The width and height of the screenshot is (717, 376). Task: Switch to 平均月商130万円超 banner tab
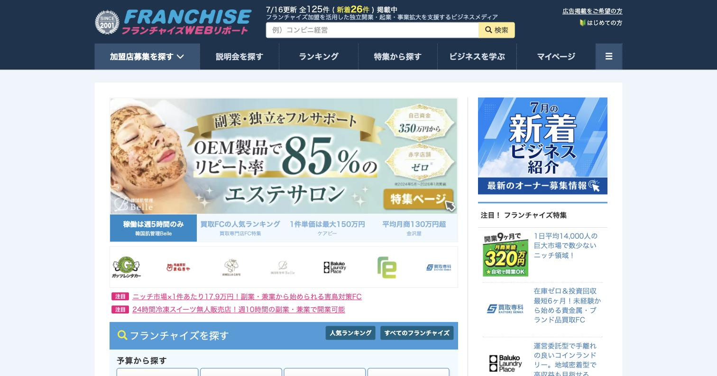[x=414, y=228]
